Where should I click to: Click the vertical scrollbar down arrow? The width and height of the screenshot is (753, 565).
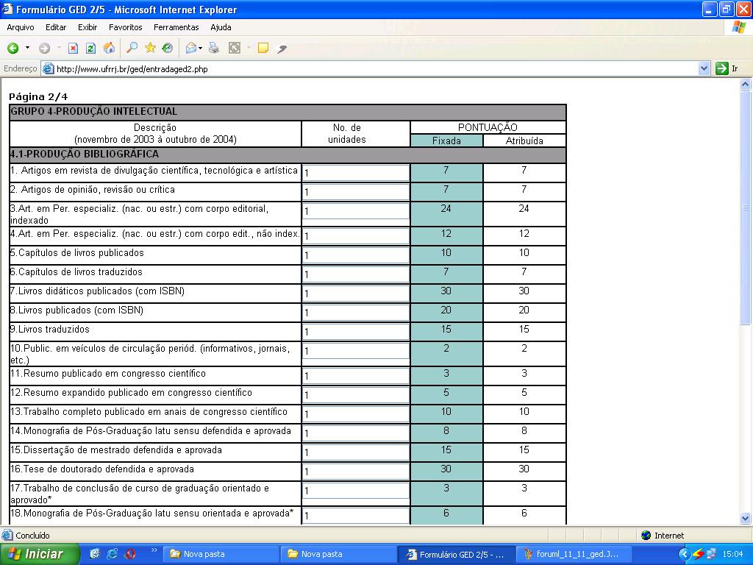coord(745,518)
